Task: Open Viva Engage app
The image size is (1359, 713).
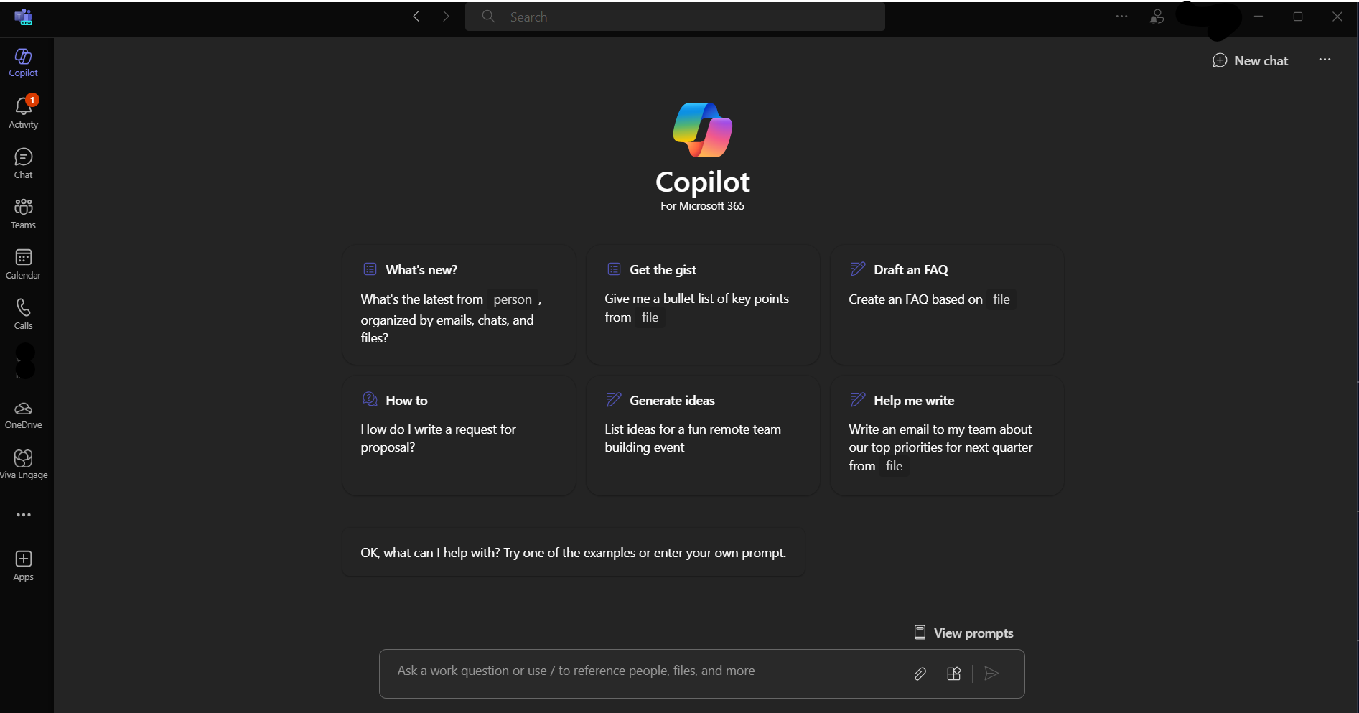Action: click(x=24, y=465)
